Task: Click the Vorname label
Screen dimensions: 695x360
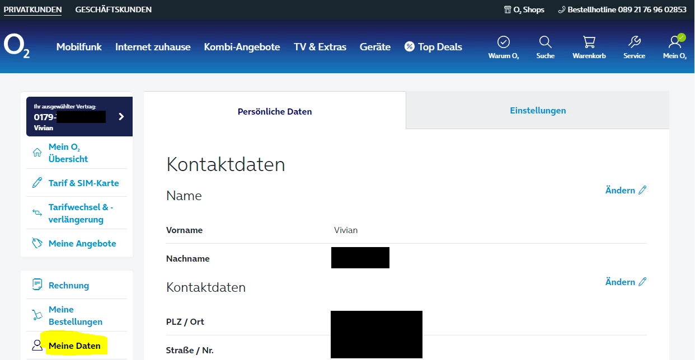Action: [185, 230]
